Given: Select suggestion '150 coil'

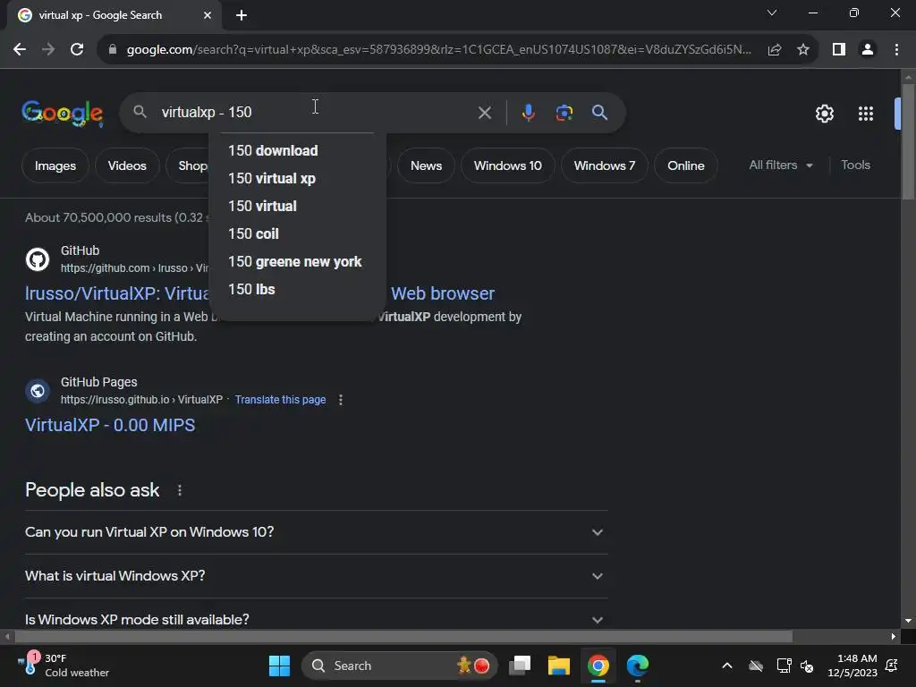Looking at the screenshot, I should point(297,233).
